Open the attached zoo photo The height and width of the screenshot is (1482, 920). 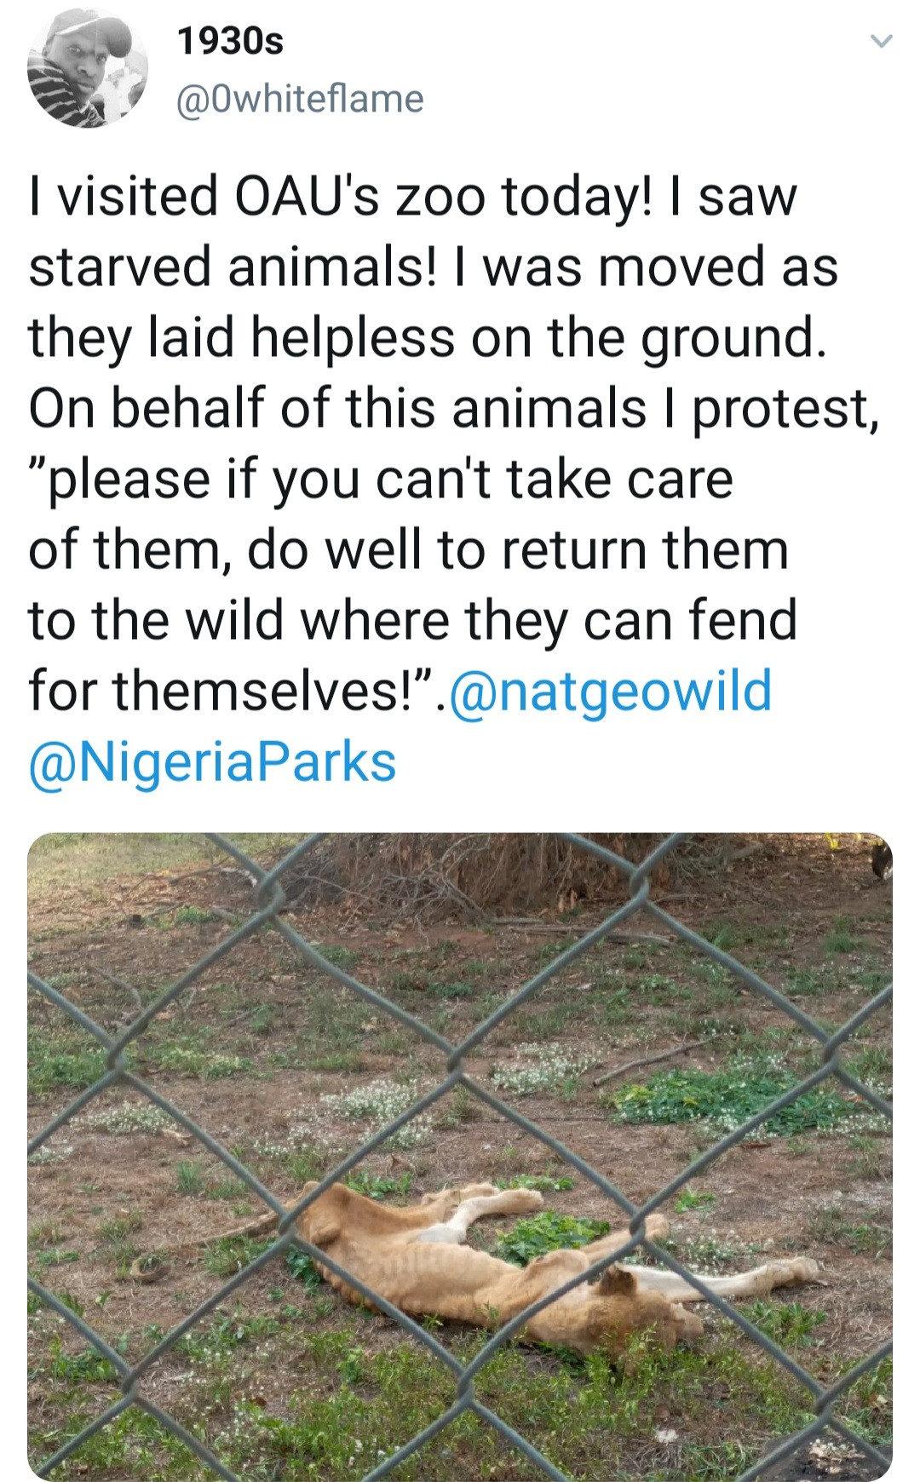coord(460,1157)
